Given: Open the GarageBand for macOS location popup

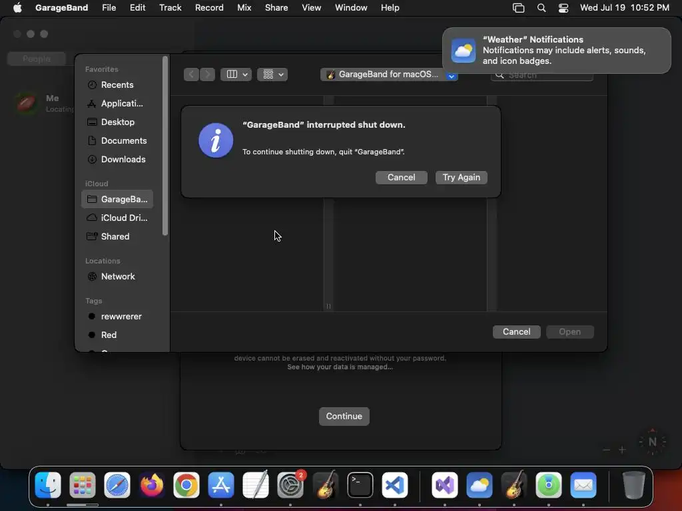Looking at the screenshot, I should (389, 75).
